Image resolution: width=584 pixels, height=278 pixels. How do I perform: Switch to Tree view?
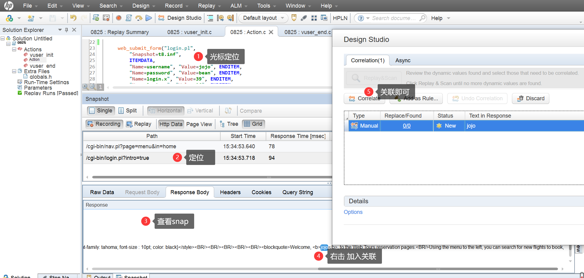point(229,124)
